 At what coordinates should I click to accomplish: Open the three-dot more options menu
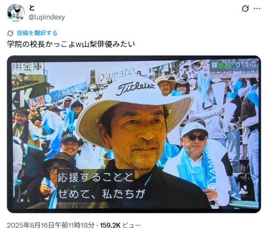(257, 9)
